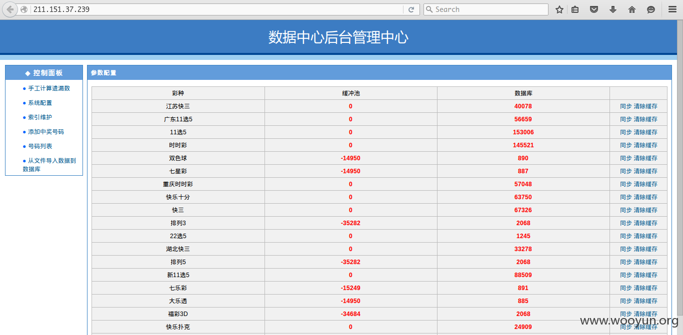This screenshot has width=683, height=335.
Task: Select the buffer value -15249
Action: point(350,288)
